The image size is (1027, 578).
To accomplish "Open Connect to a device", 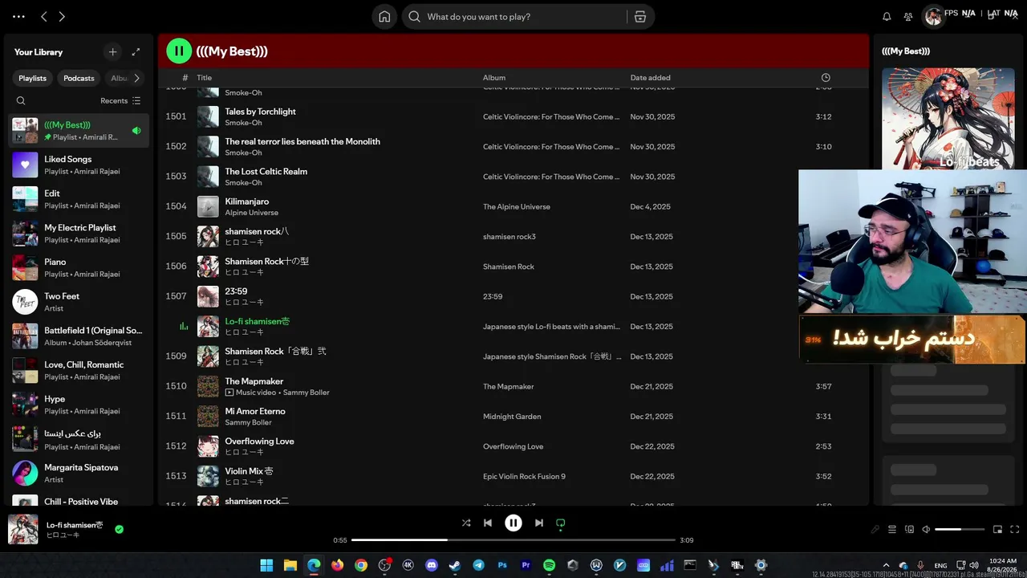I will click(909, 530).
